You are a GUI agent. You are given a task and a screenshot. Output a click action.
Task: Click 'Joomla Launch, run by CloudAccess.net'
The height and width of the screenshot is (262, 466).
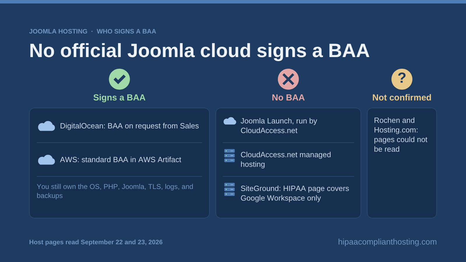click(279, 126)
